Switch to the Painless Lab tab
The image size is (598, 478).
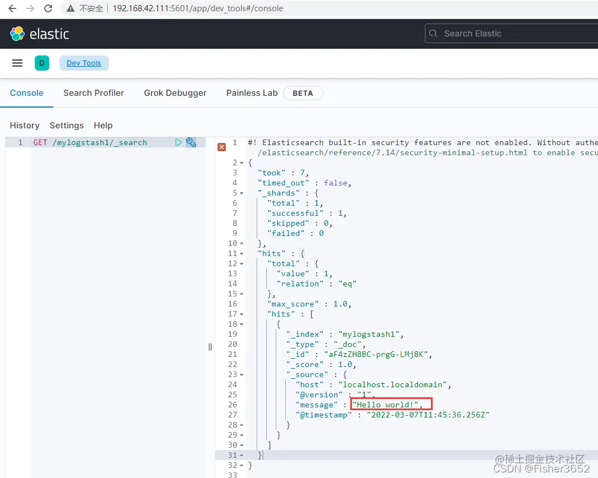(252, 93)
